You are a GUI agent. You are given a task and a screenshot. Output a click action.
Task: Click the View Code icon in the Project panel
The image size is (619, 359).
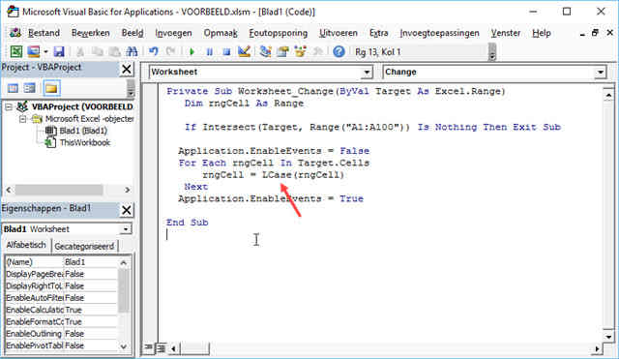[x=13, y=88]
